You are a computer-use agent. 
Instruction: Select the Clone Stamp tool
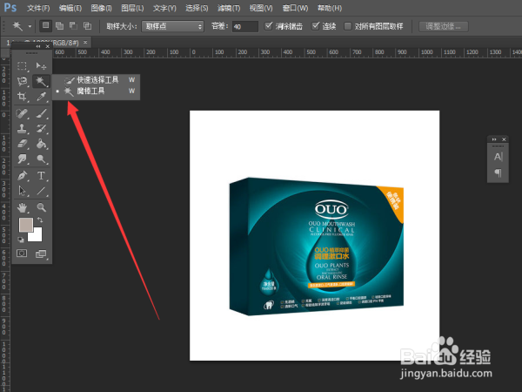click(22, 128)
